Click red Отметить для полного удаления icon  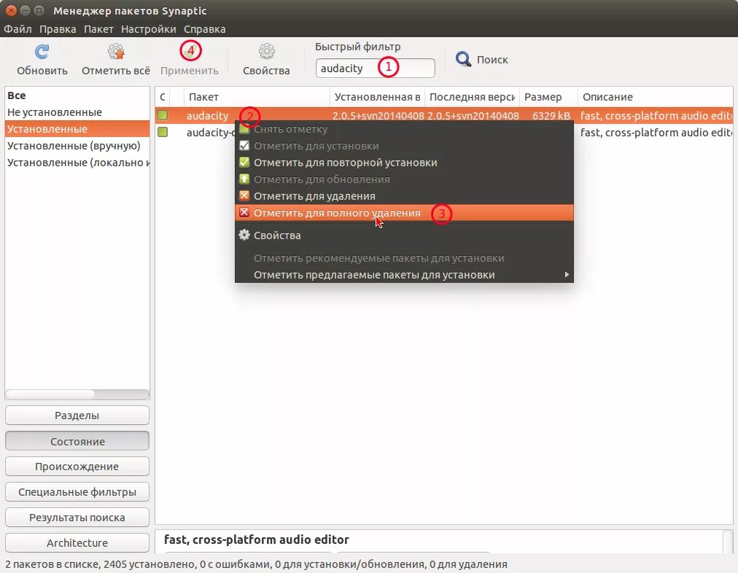point(244,213)
